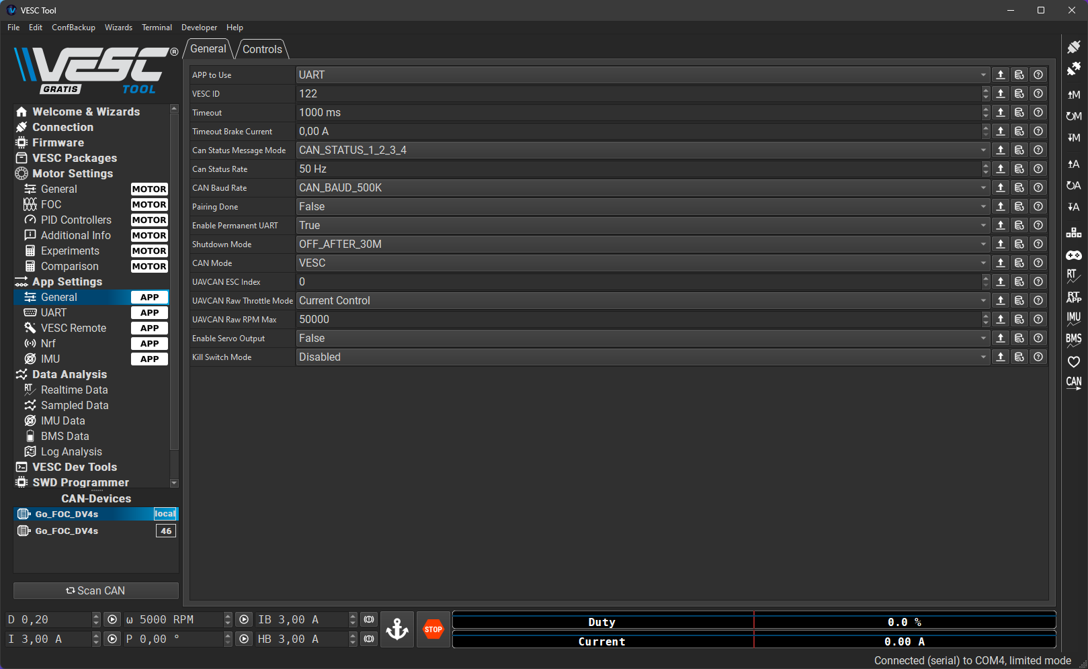Open the Developer menu
Screen dimensions: 1088x669
tap(199, 28)
